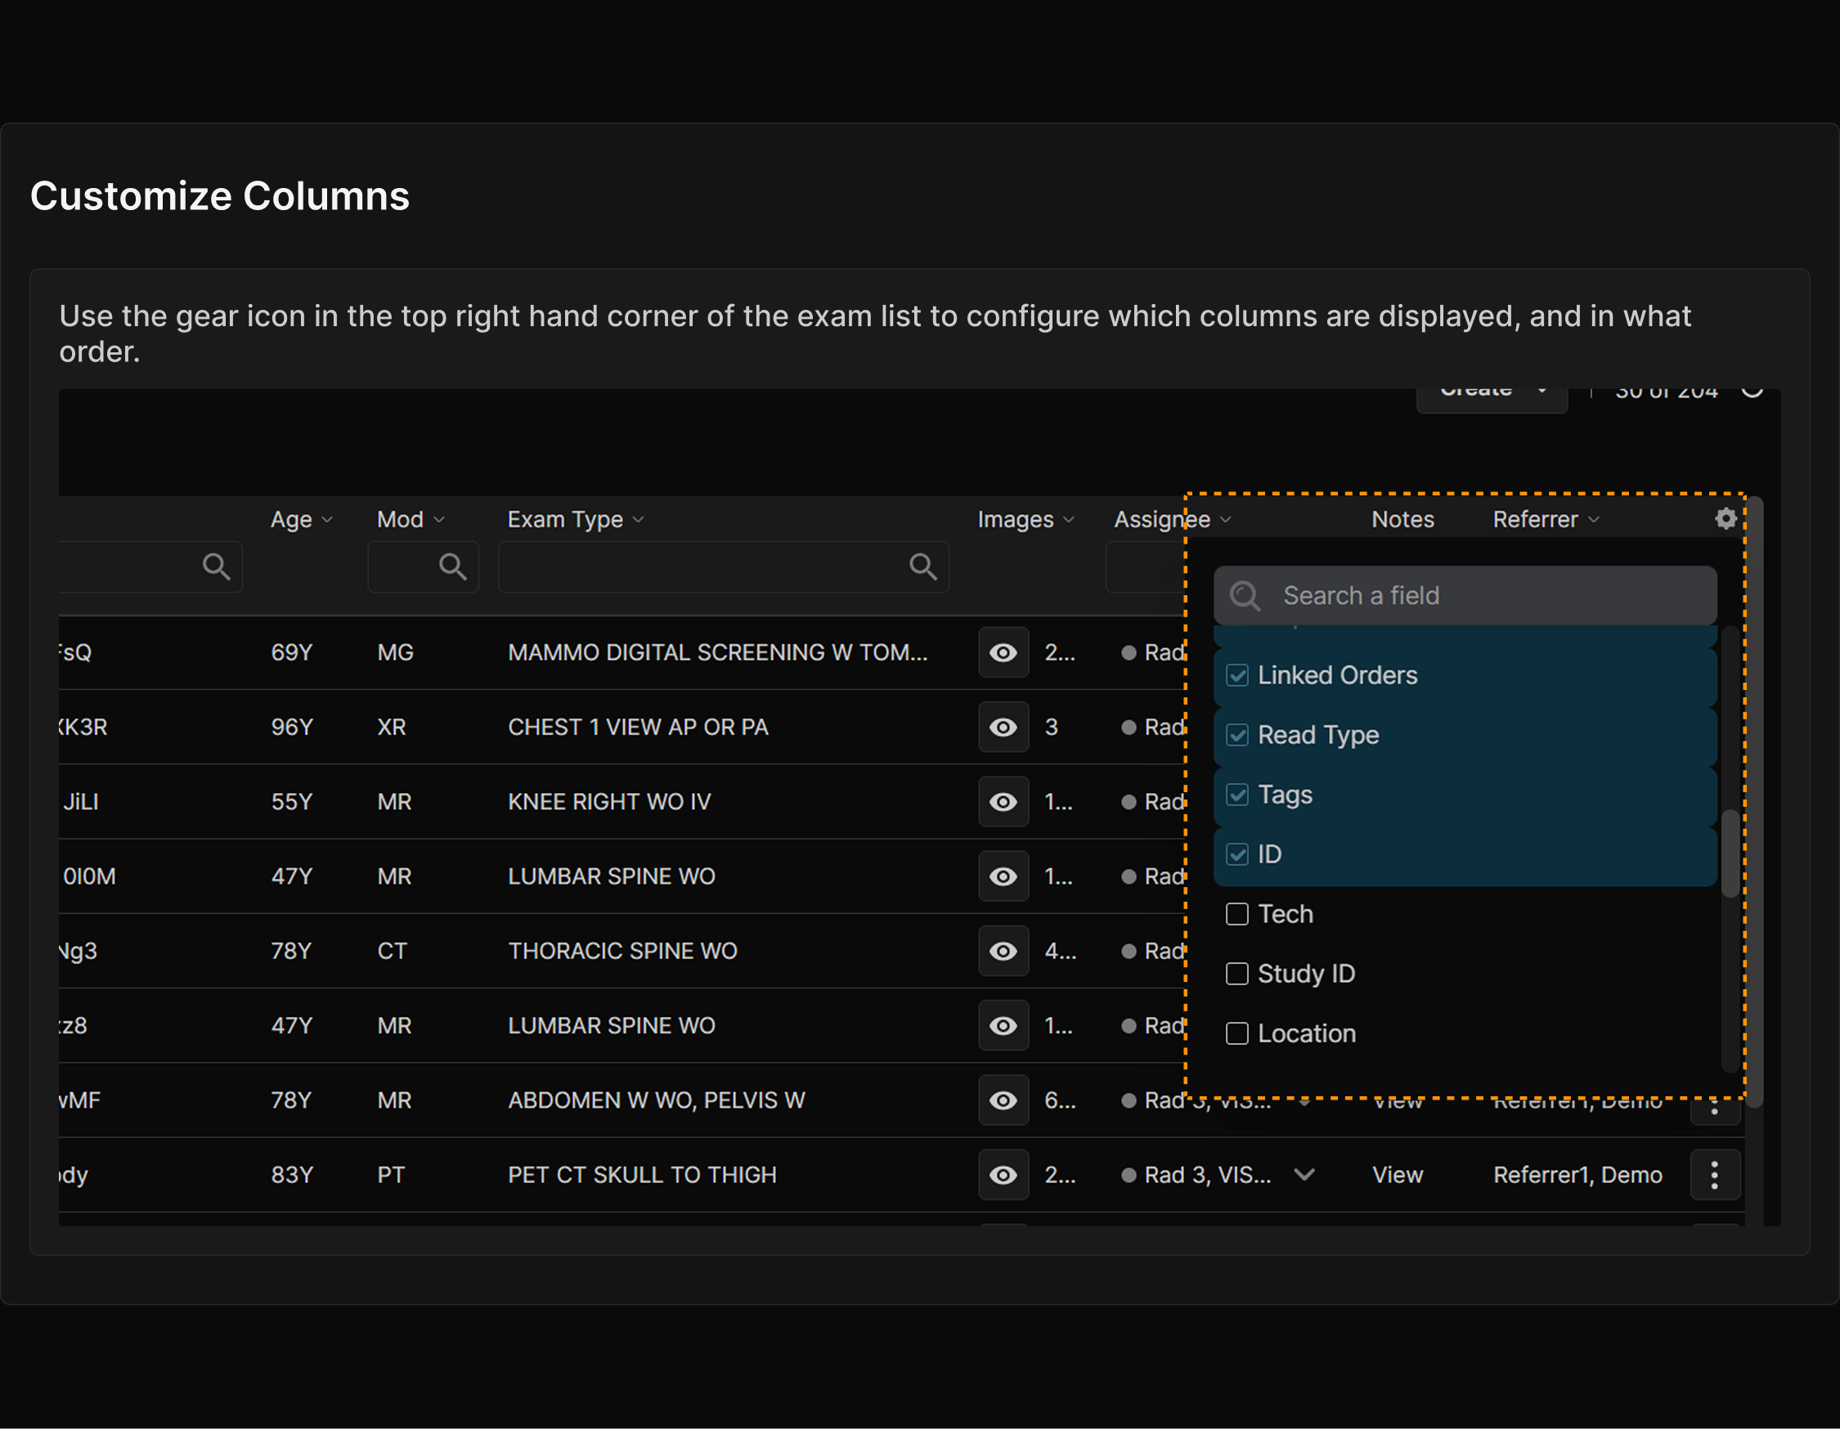Focus the Search a field input

[1465, 596]
